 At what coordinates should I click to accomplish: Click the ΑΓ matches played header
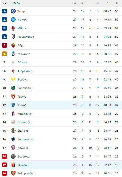[x=75, y=3]
